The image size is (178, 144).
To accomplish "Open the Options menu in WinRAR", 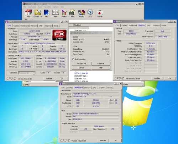I will 56,7.
